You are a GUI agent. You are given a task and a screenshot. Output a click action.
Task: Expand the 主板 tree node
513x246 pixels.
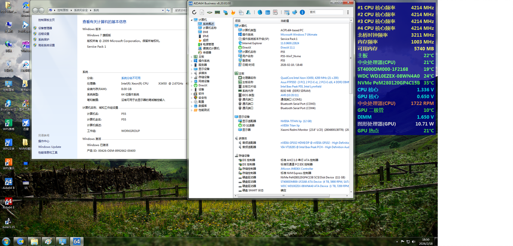tap(192, 57)
